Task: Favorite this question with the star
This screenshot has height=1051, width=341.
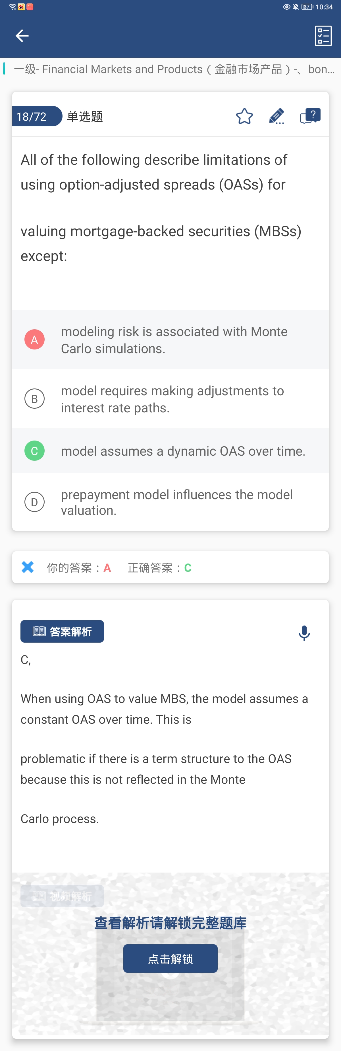Action: [244, 116]
